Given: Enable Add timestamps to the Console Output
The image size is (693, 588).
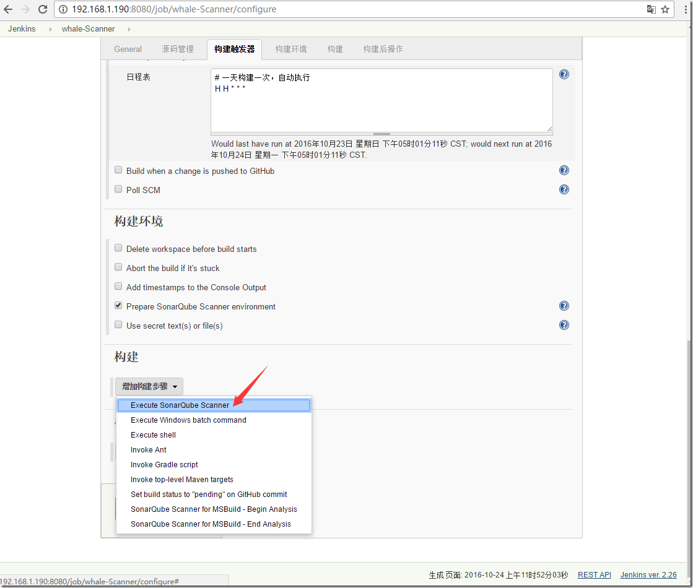Looking at the screenshot, I should [118, 287].
